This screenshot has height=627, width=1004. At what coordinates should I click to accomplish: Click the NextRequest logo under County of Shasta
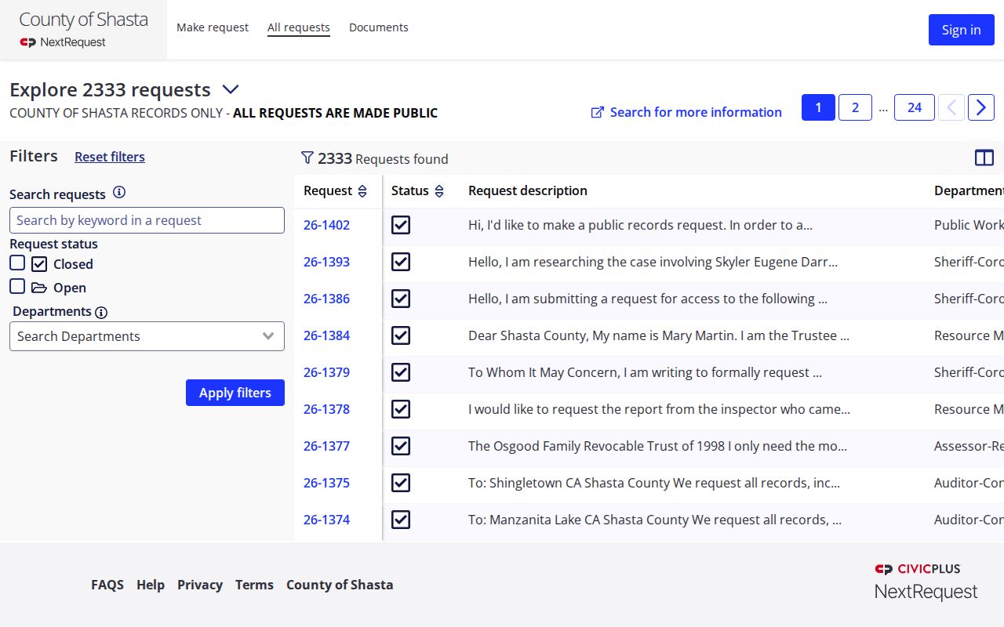[x=63, y=42]
